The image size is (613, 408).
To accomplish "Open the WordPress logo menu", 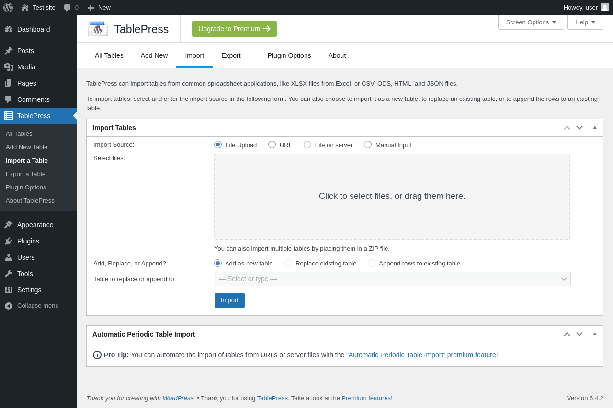I will tap(8, 8).
